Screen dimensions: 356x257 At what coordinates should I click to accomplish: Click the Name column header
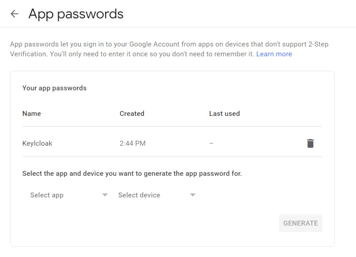(32, 113)
